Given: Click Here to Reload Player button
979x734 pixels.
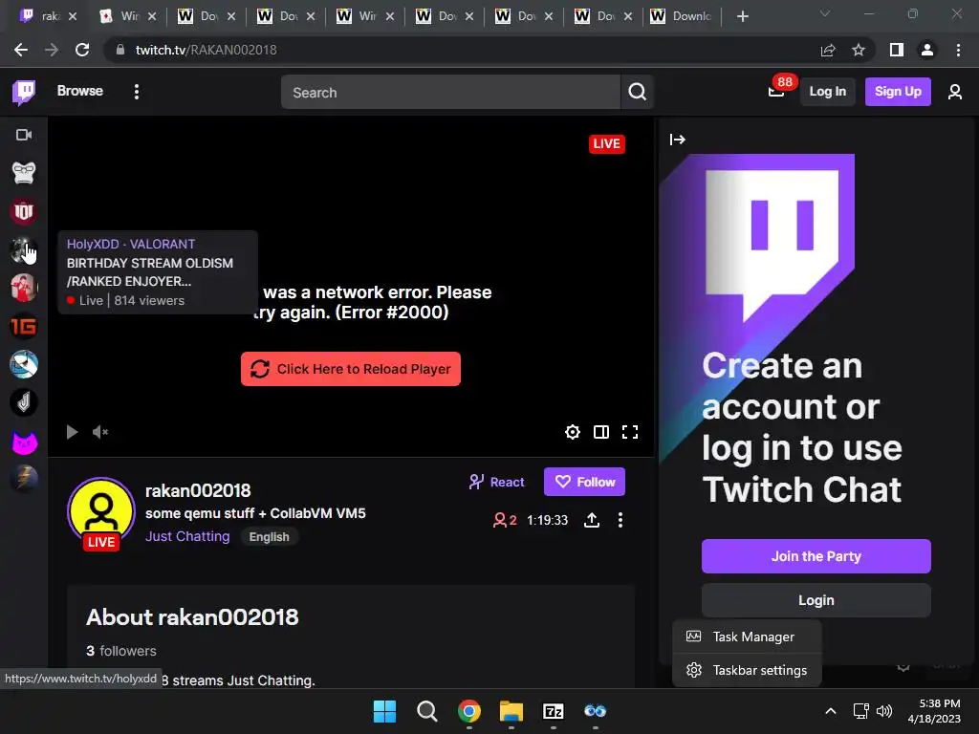Looking at the screenshot, I should coord(350,369).
